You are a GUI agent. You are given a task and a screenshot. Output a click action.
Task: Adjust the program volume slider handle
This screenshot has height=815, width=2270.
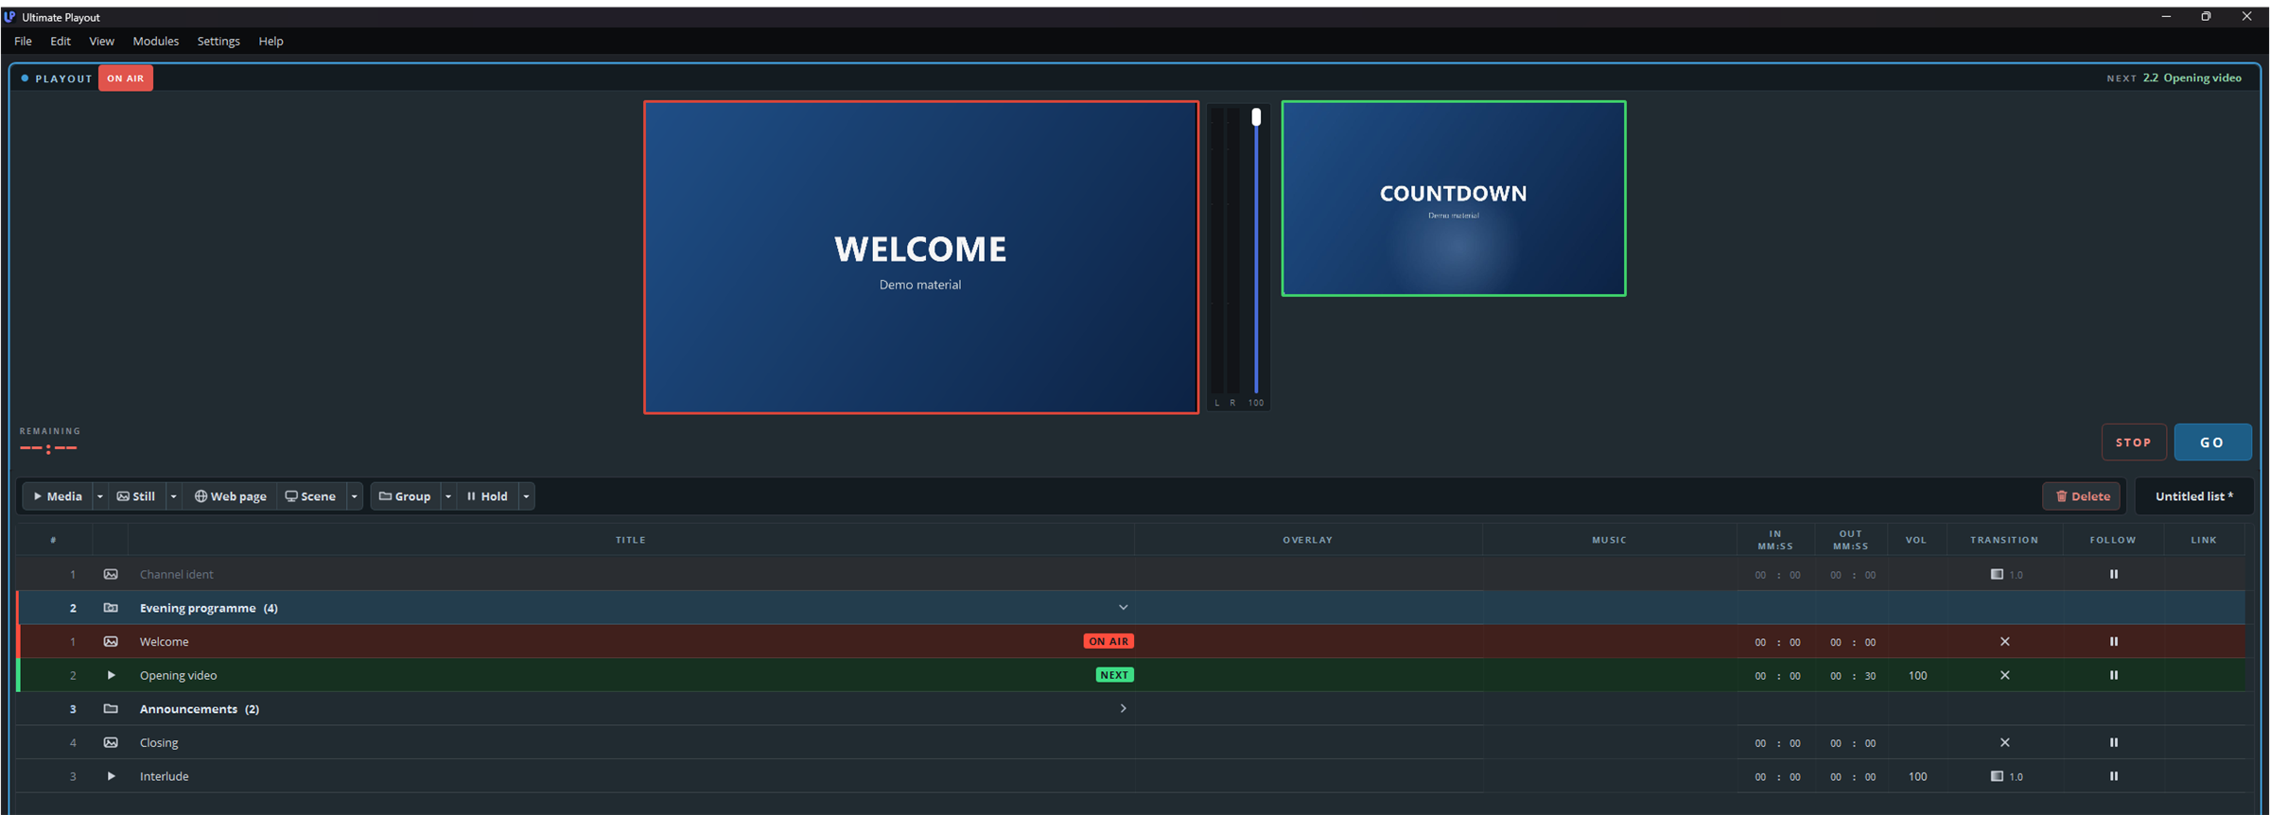point(1256,117)
